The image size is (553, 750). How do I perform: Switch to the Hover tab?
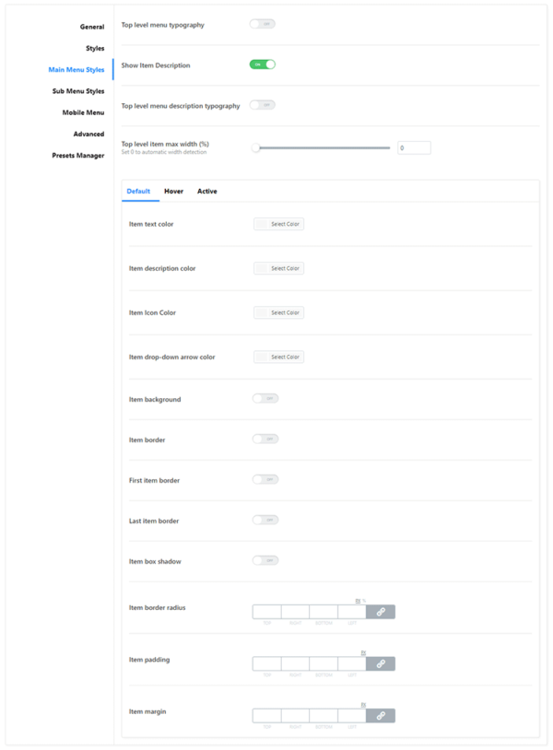click(173, 192)
